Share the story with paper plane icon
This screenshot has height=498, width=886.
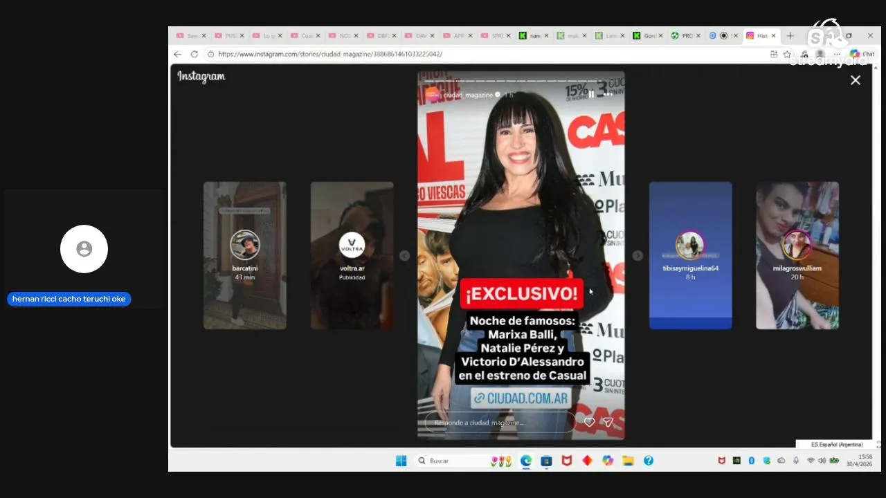[608, 422]
